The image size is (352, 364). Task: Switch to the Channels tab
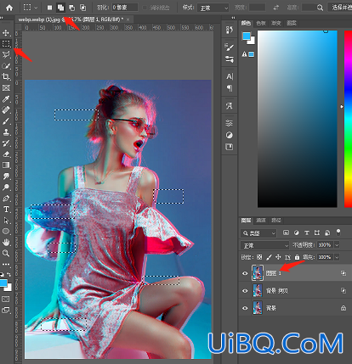[261, 220]
